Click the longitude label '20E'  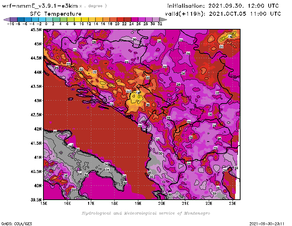coord(162,203)
